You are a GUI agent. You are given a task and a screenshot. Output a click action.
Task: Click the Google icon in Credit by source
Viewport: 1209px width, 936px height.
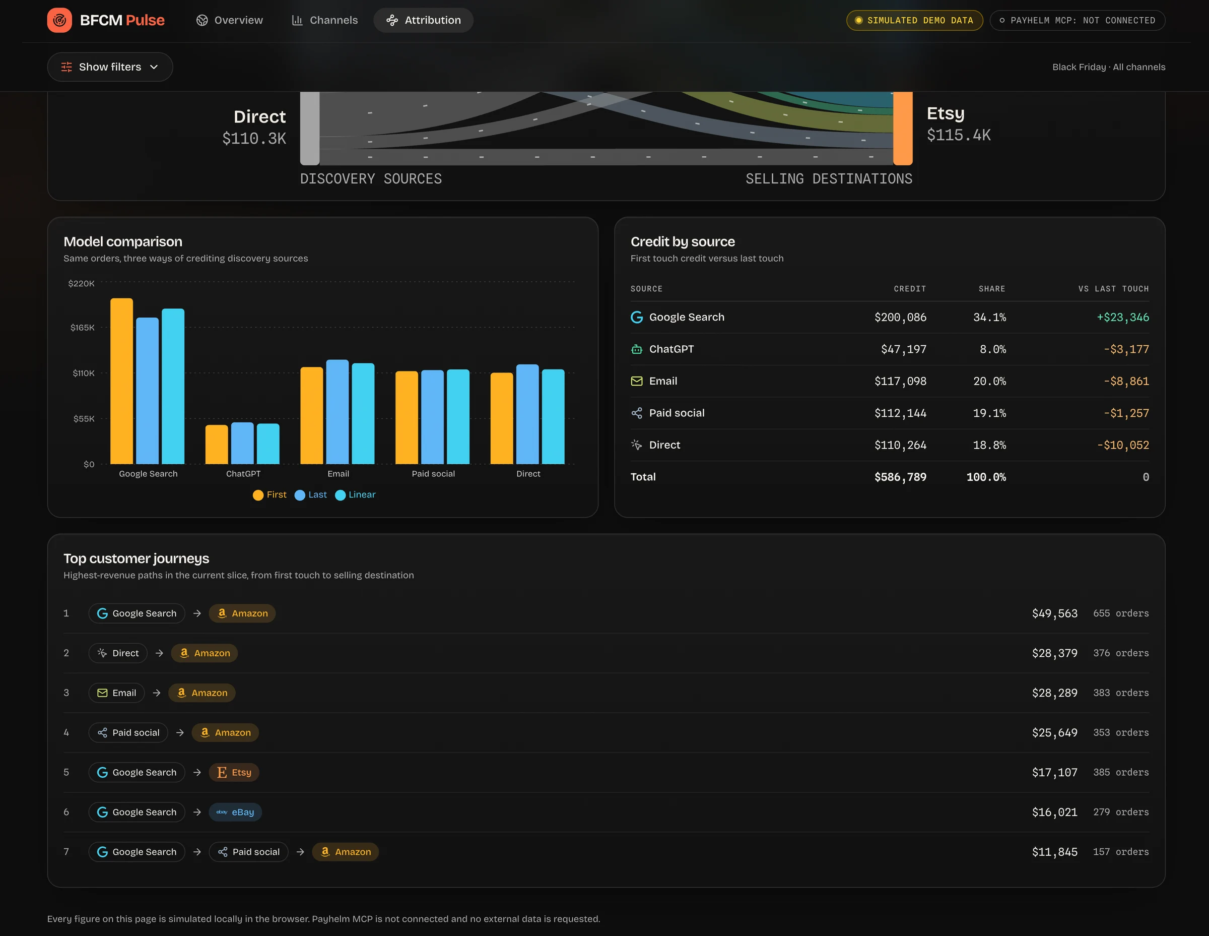point(637,318)
